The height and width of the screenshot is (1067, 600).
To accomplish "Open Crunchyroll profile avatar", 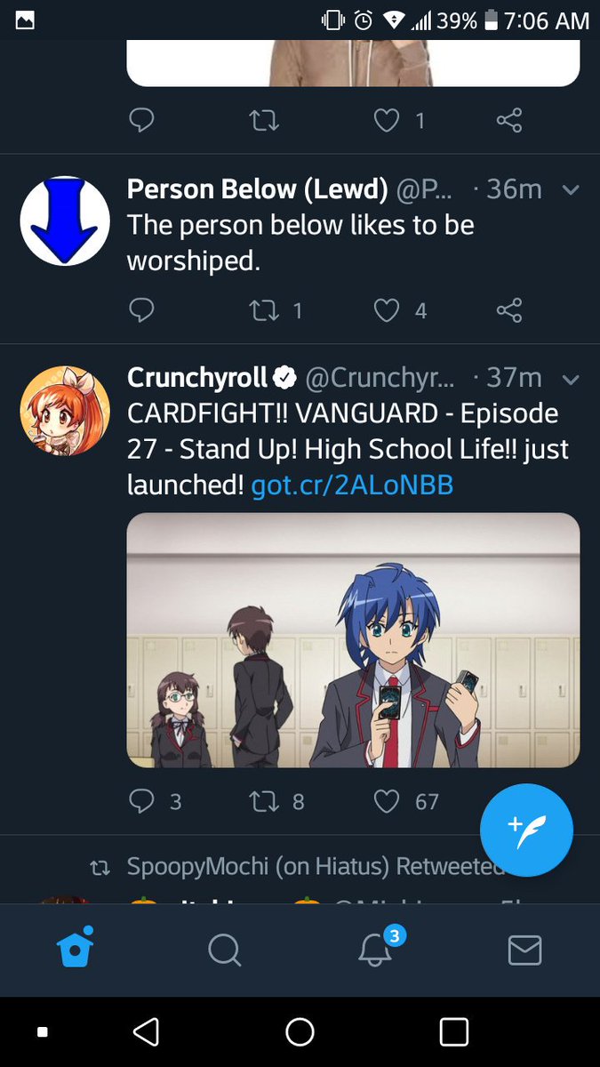I will 65,411.
